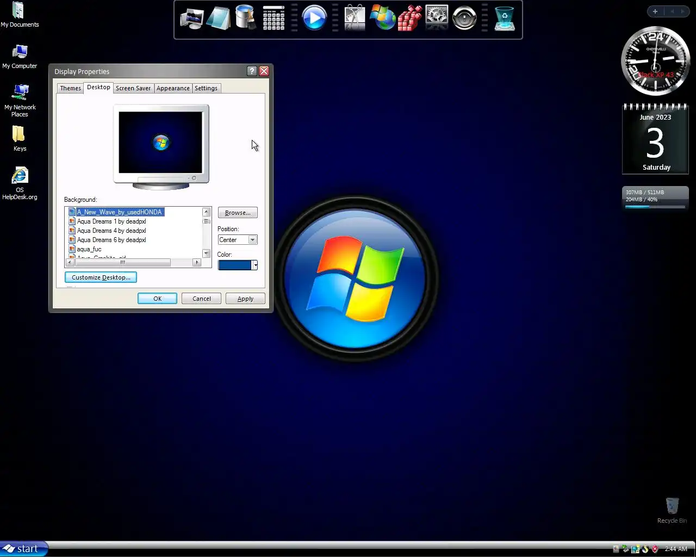Confirm with the OK button
The image size is (696, 557).
pos(157,299)
